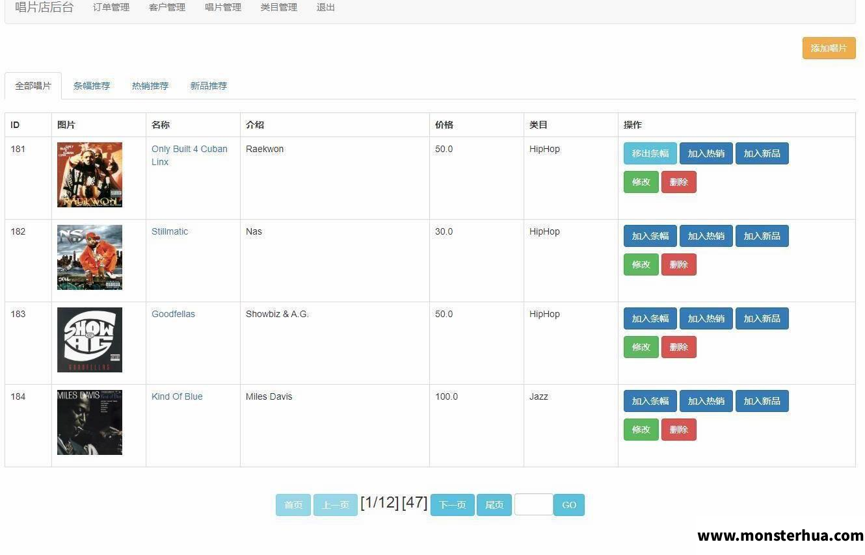Open the Only Built 4 Cuban Linx cover thumbnail
Image resolution: width=865 pixels, height=555 pixels.
(90, 175)
